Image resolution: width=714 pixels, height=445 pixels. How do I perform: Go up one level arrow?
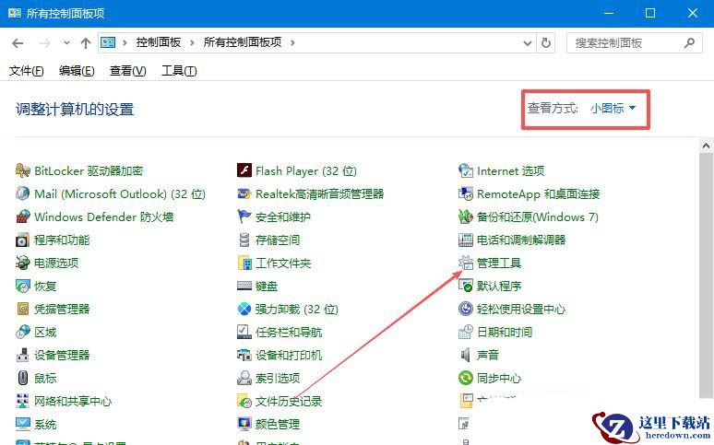[x=86, y=43]
